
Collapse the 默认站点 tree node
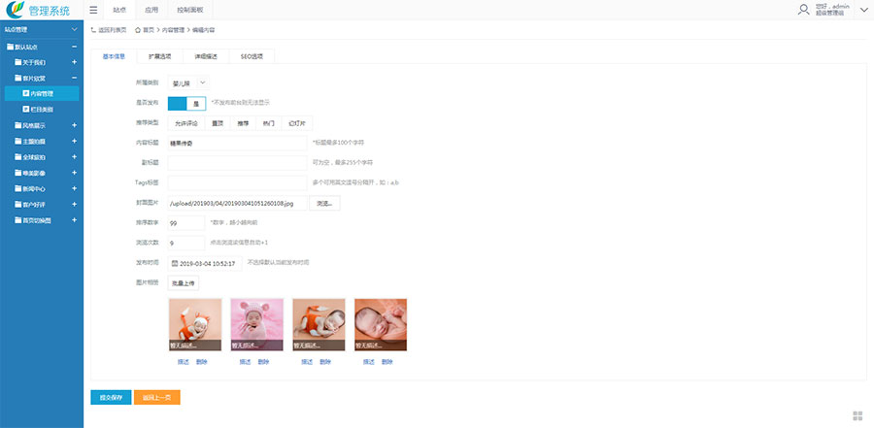[x=74, y=47]
